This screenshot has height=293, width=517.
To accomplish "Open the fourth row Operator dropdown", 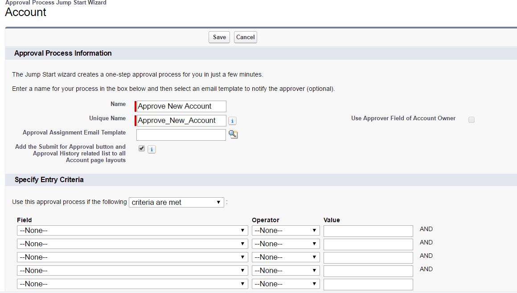I will point(285,271).
